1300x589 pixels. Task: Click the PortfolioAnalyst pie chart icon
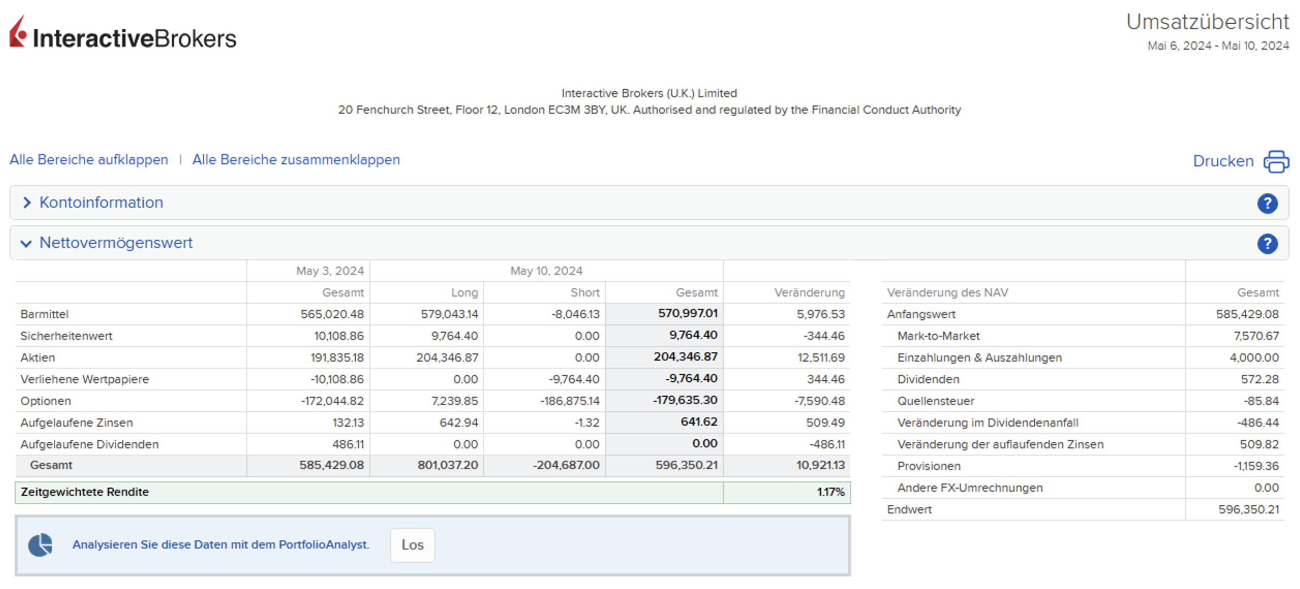coord(40,545)
